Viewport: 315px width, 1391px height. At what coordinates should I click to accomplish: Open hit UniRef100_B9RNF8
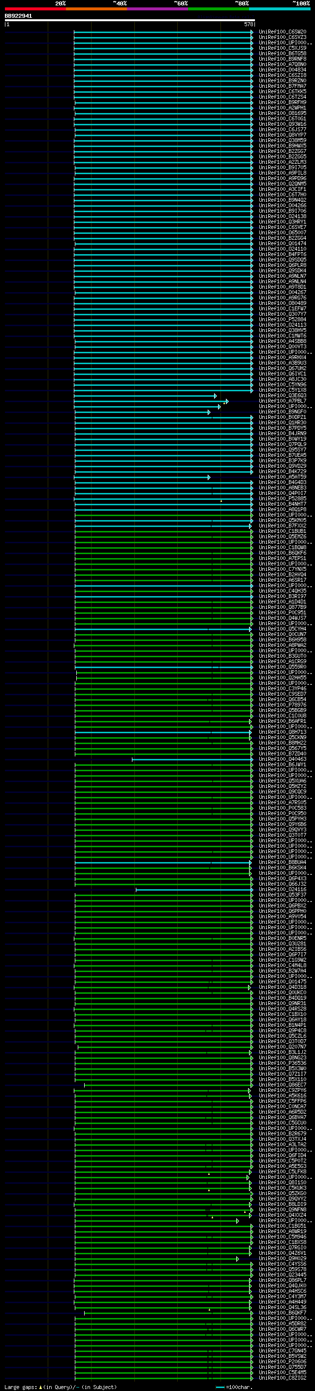[283, 59]
